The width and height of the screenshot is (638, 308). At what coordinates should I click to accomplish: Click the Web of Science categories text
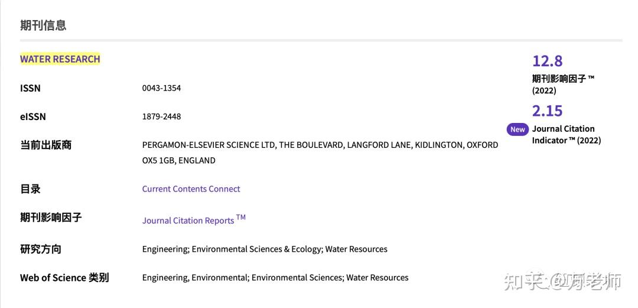click(275, 278)
